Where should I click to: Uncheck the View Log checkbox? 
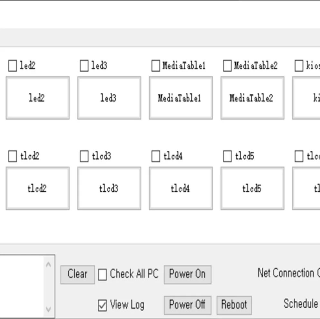click(102, 305)
